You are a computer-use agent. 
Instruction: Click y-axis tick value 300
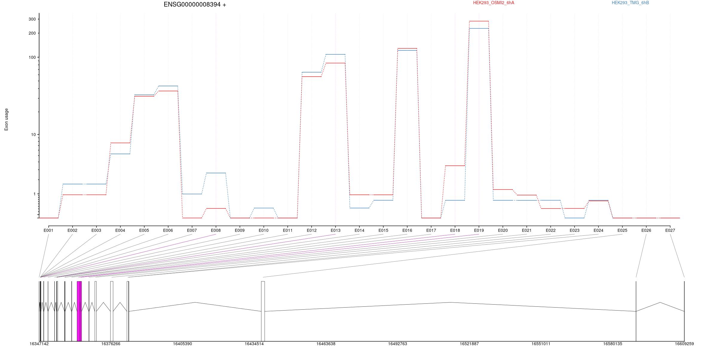click(32, 19)
